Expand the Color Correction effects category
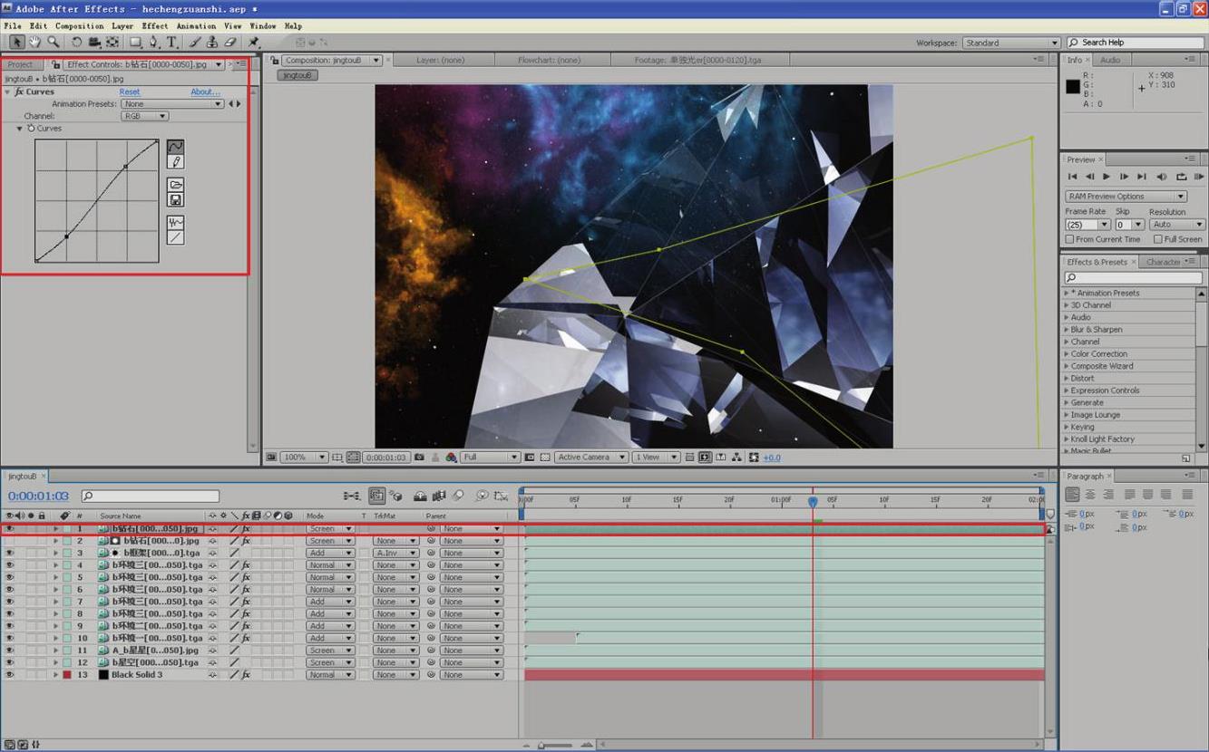The width and height of the screenshot is (1209, 752). coord(1067,354)
